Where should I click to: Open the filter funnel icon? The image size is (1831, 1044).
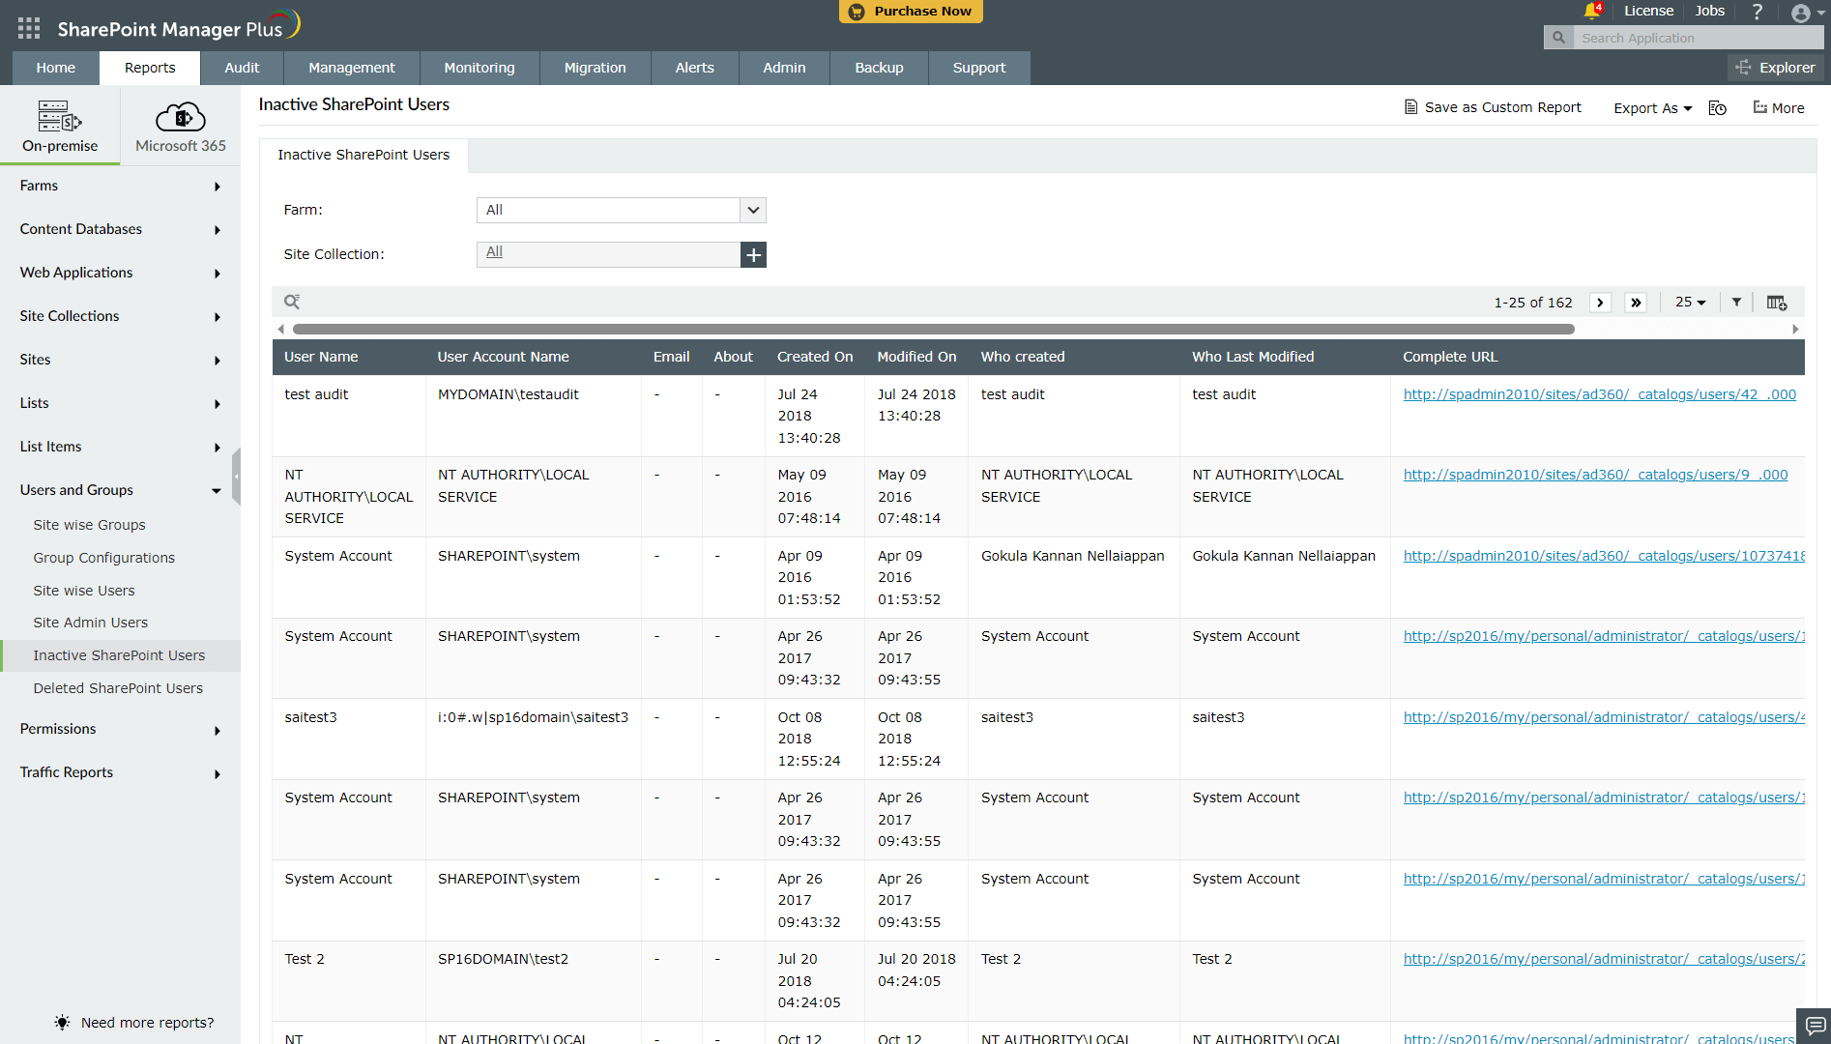1736,303
